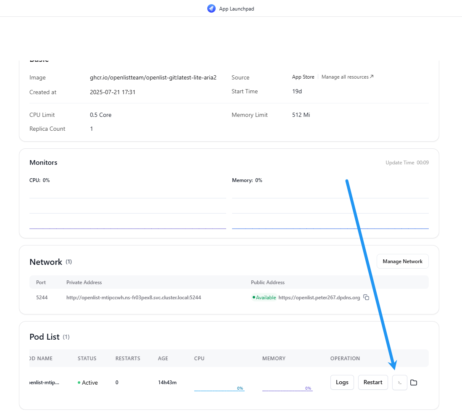Open the pod Logs
This screenshot has height=417, width=462.
(x=342, y=382)
